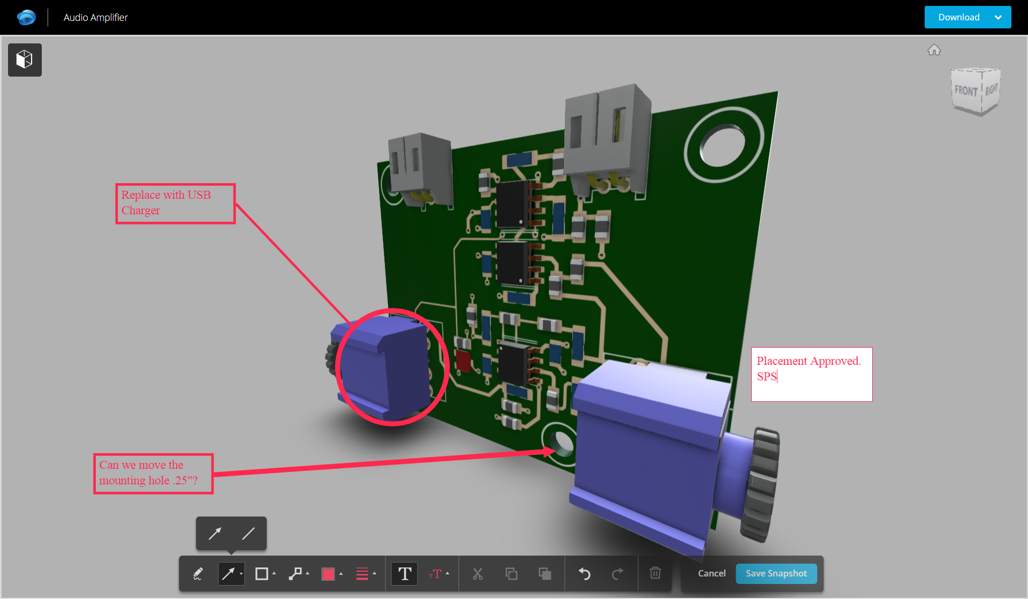The height and width of the screenshot is (599, 1028).
Task: Cancel the snapshot markup
Action: 712,573
